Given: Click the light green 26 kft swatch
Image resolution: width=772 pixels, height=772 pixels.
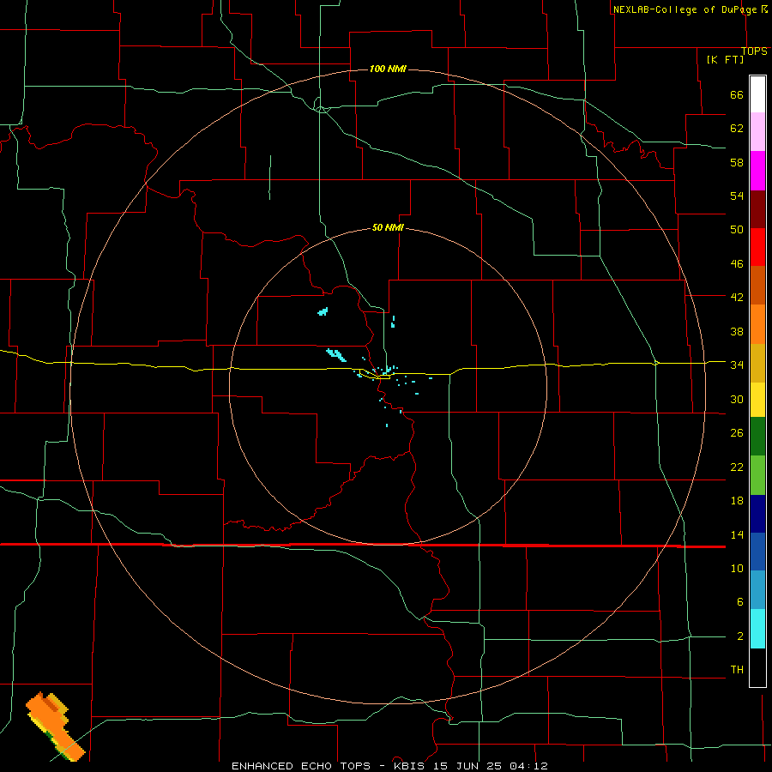Looking at the screenshot, I should click(x=757, y=475).
